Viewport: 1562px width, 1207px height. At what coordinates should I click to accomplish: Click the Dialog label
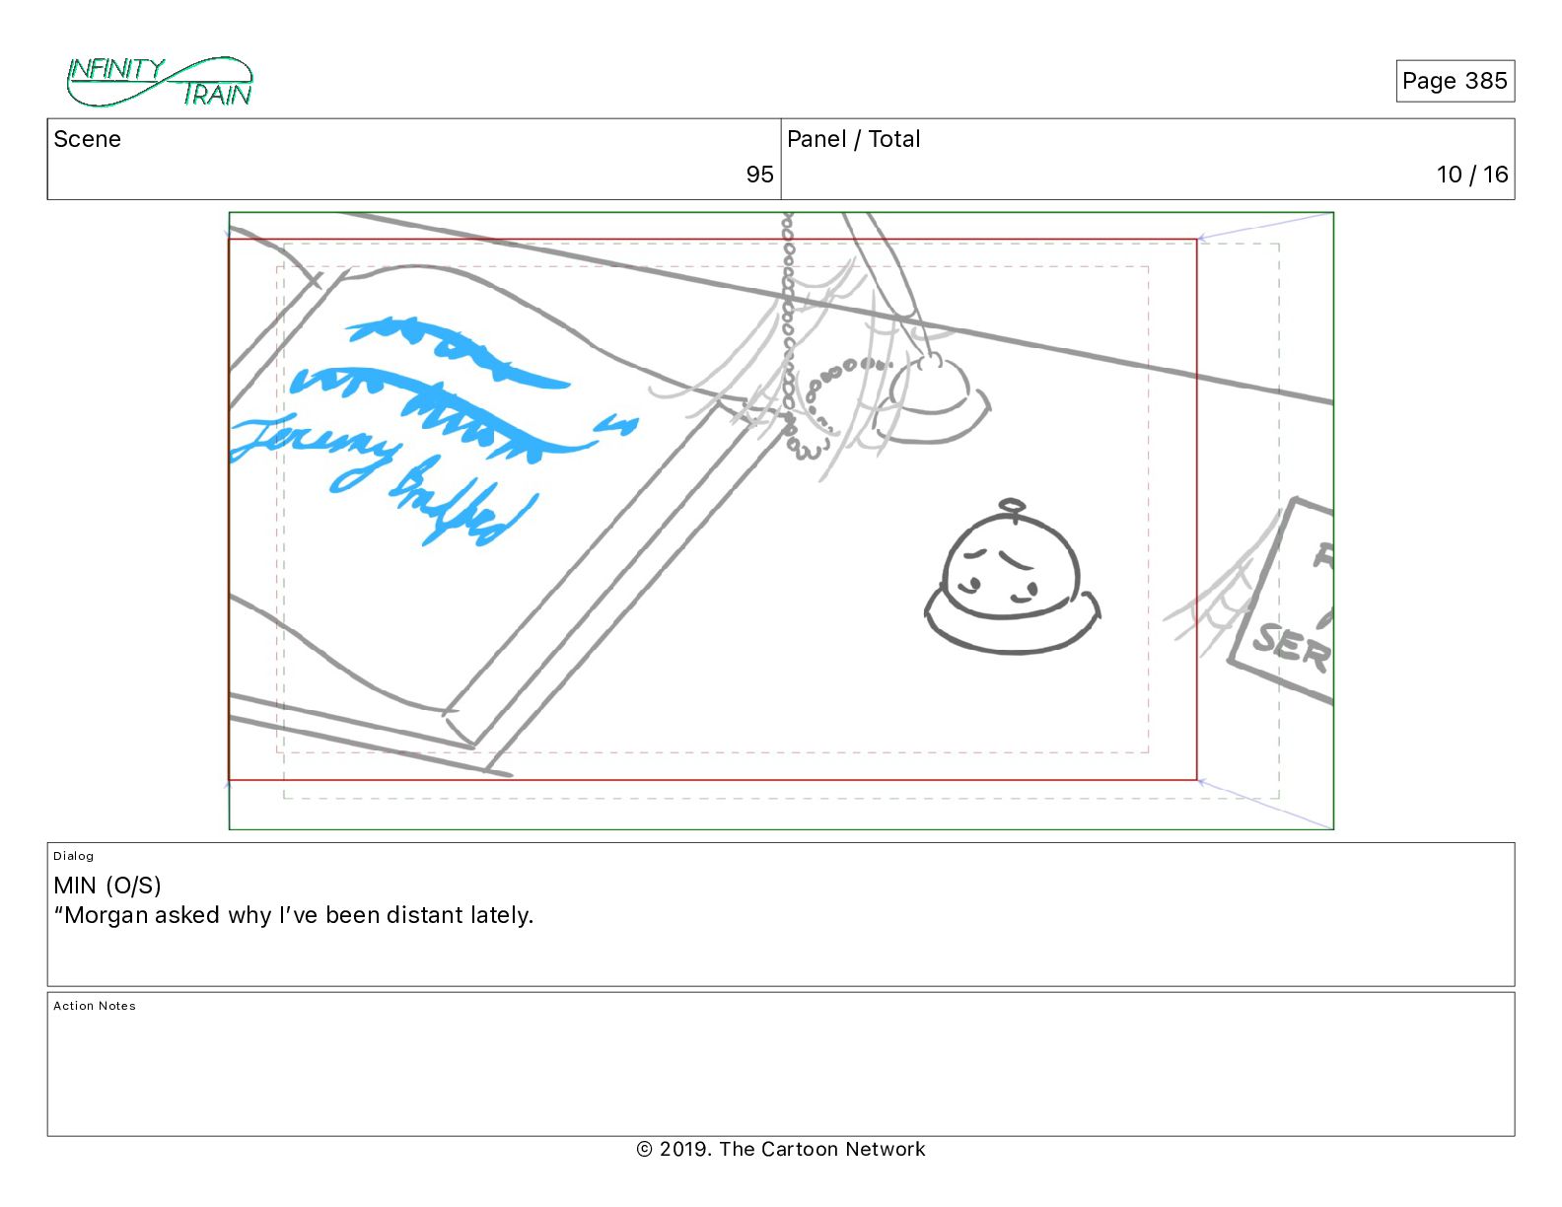[x=74, y=856]
